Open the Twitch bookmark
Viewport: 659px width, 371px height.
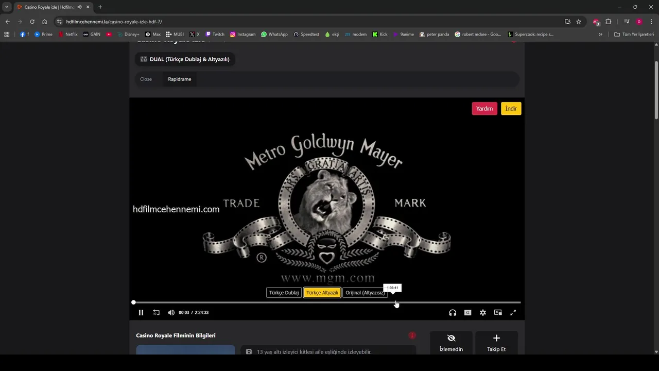215,35
